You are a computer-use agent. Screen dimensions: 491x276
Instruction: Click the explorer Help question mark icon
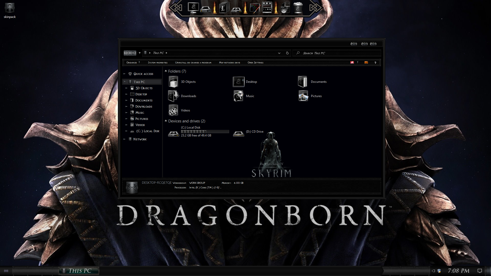tap(375, 63)
